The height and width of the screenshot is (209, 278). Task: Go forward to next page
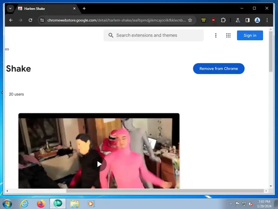point(21,20)
